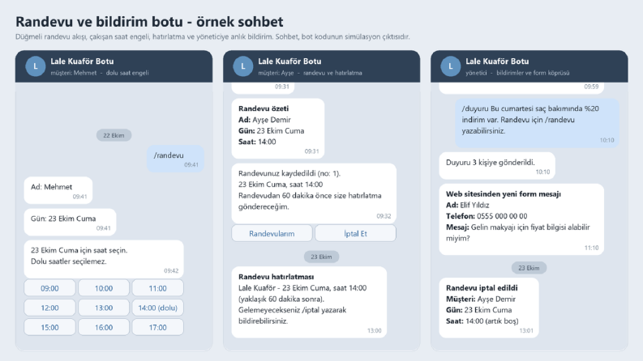643x361 pixels.
Task: Click the 14:00 (dolu) time slot
Action: [x=157, y=308]
